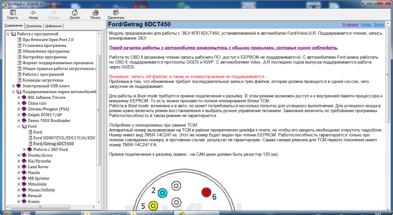This screenshot has width=393, height=215.
Task: Follow the Назад link in page header
Action: (366, 24)
